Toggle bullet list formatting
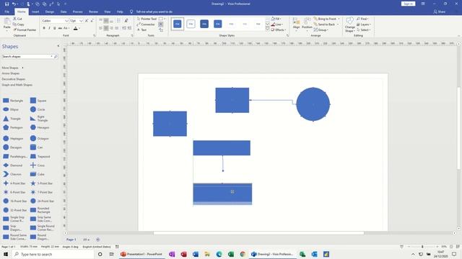 coord(118,21)
